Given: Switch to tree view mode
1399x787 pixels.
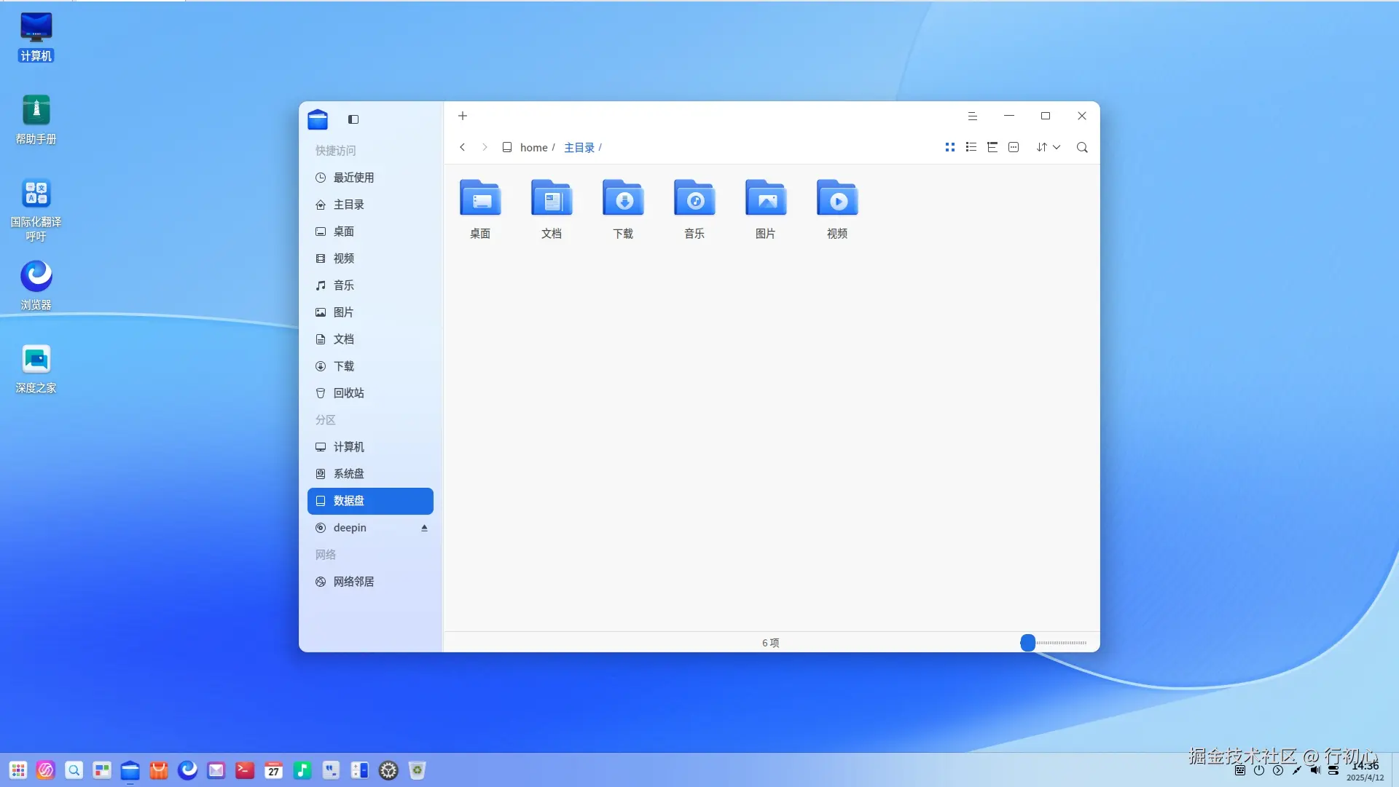Looking at the screenshot, I should pos(992,147).
